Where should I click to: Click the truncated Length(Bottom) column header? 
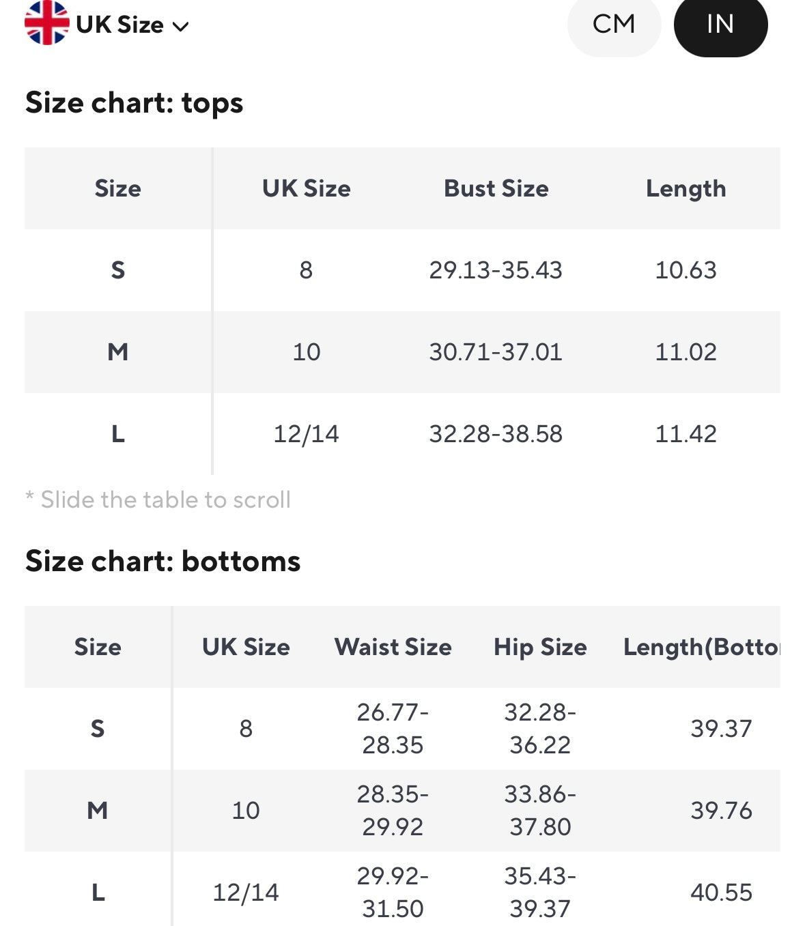point(701,647)
